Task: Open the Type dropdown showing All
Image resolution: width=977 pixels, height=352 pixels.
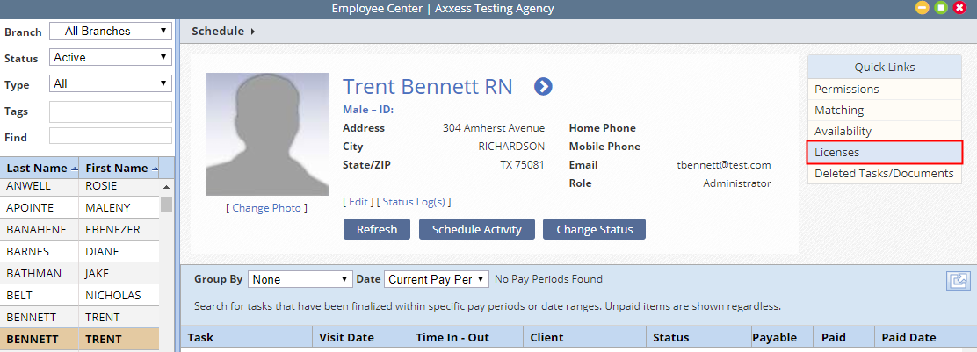Action: coord(111,83)
